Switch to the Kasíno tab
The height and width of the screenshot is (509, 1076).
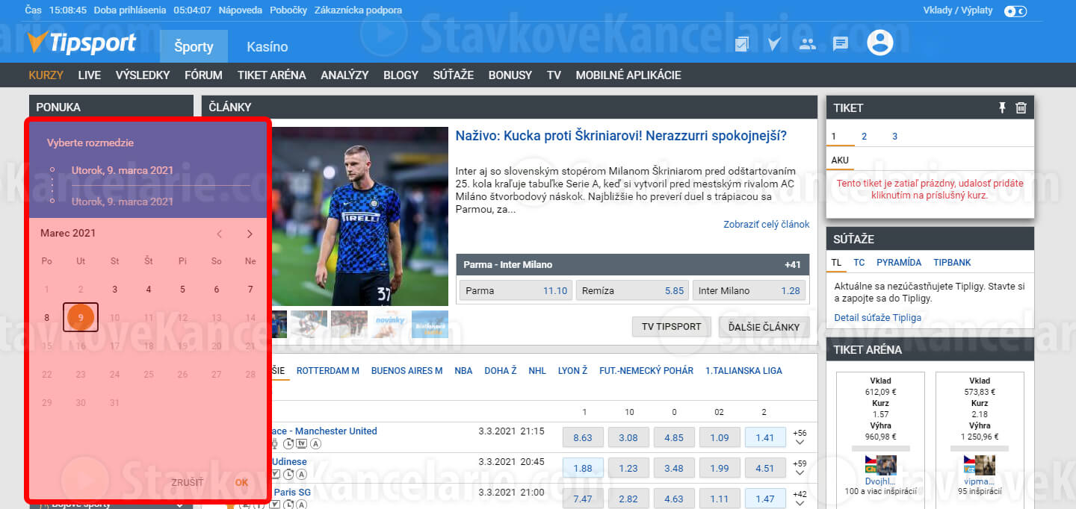268,46
